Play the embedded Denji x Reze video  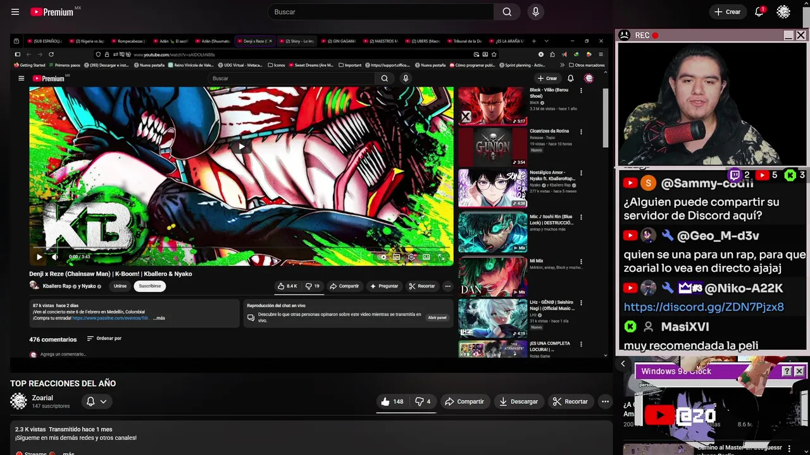coord(39,257)
